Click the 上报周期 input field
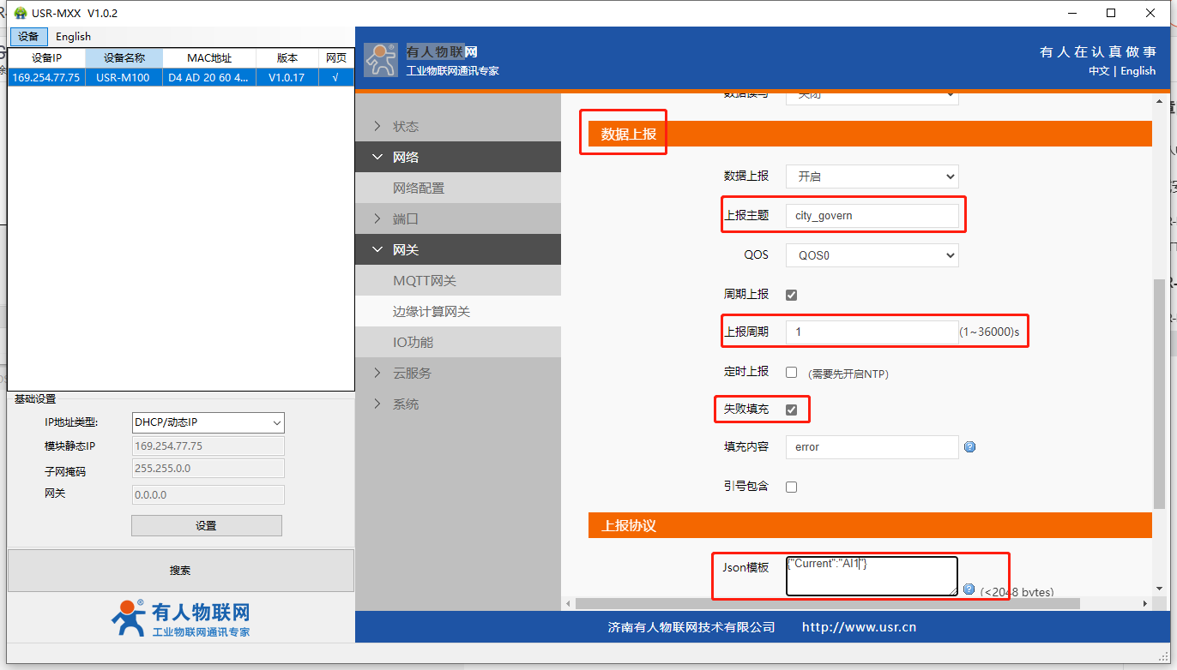The height and width of the screenshot is (670, 1177). pos(872,332)
